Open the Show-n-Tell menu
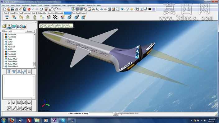This screenshot has height=123, width=219. click(91, 6)
